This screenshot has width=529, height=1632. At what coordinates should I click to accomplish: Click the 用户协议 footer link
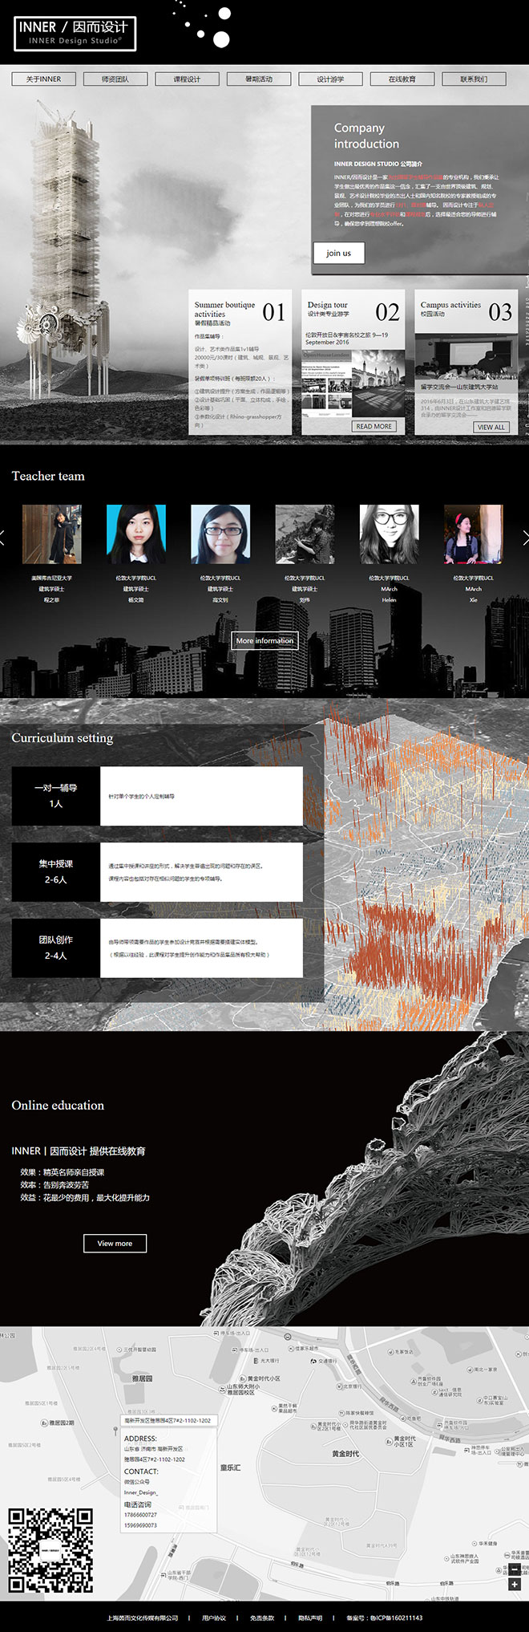click(214, 1618)
